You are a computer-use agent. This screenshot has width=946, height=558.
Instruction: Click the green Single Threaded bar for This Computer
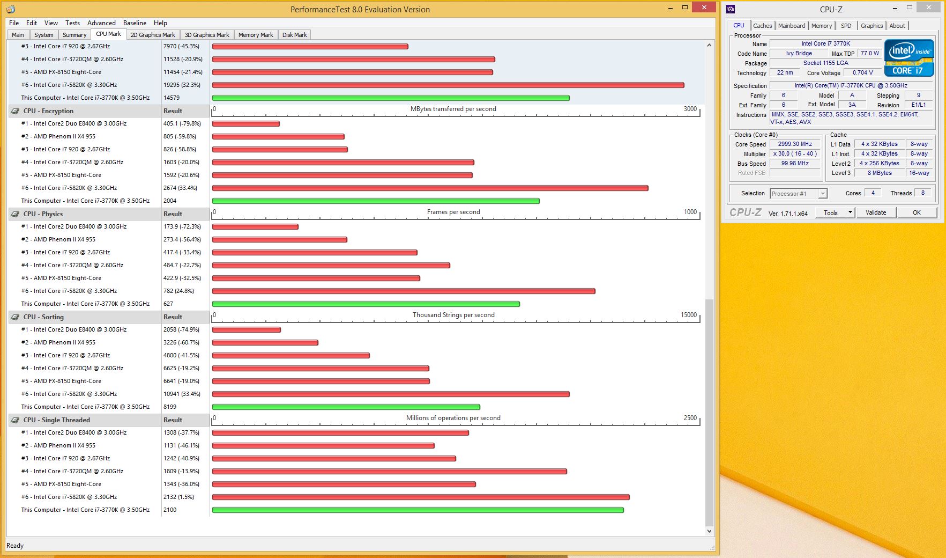point(418,510)
